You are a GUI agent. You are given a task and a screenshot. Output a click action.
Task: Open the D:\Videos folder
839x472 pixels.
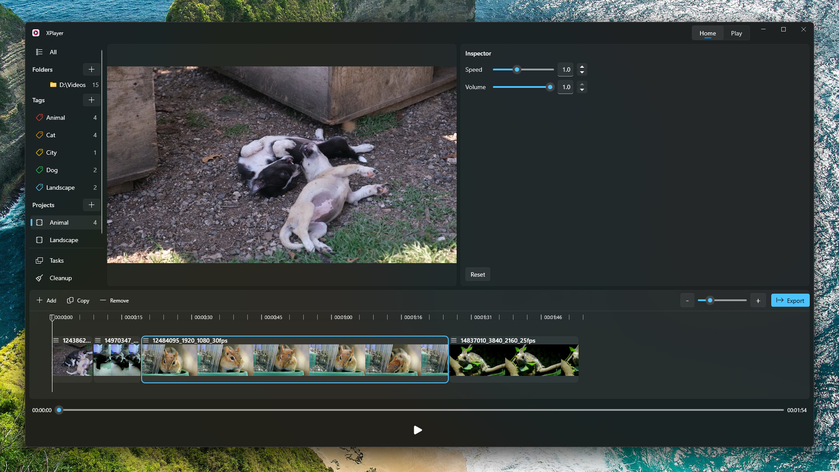click(x=72, y=85)
